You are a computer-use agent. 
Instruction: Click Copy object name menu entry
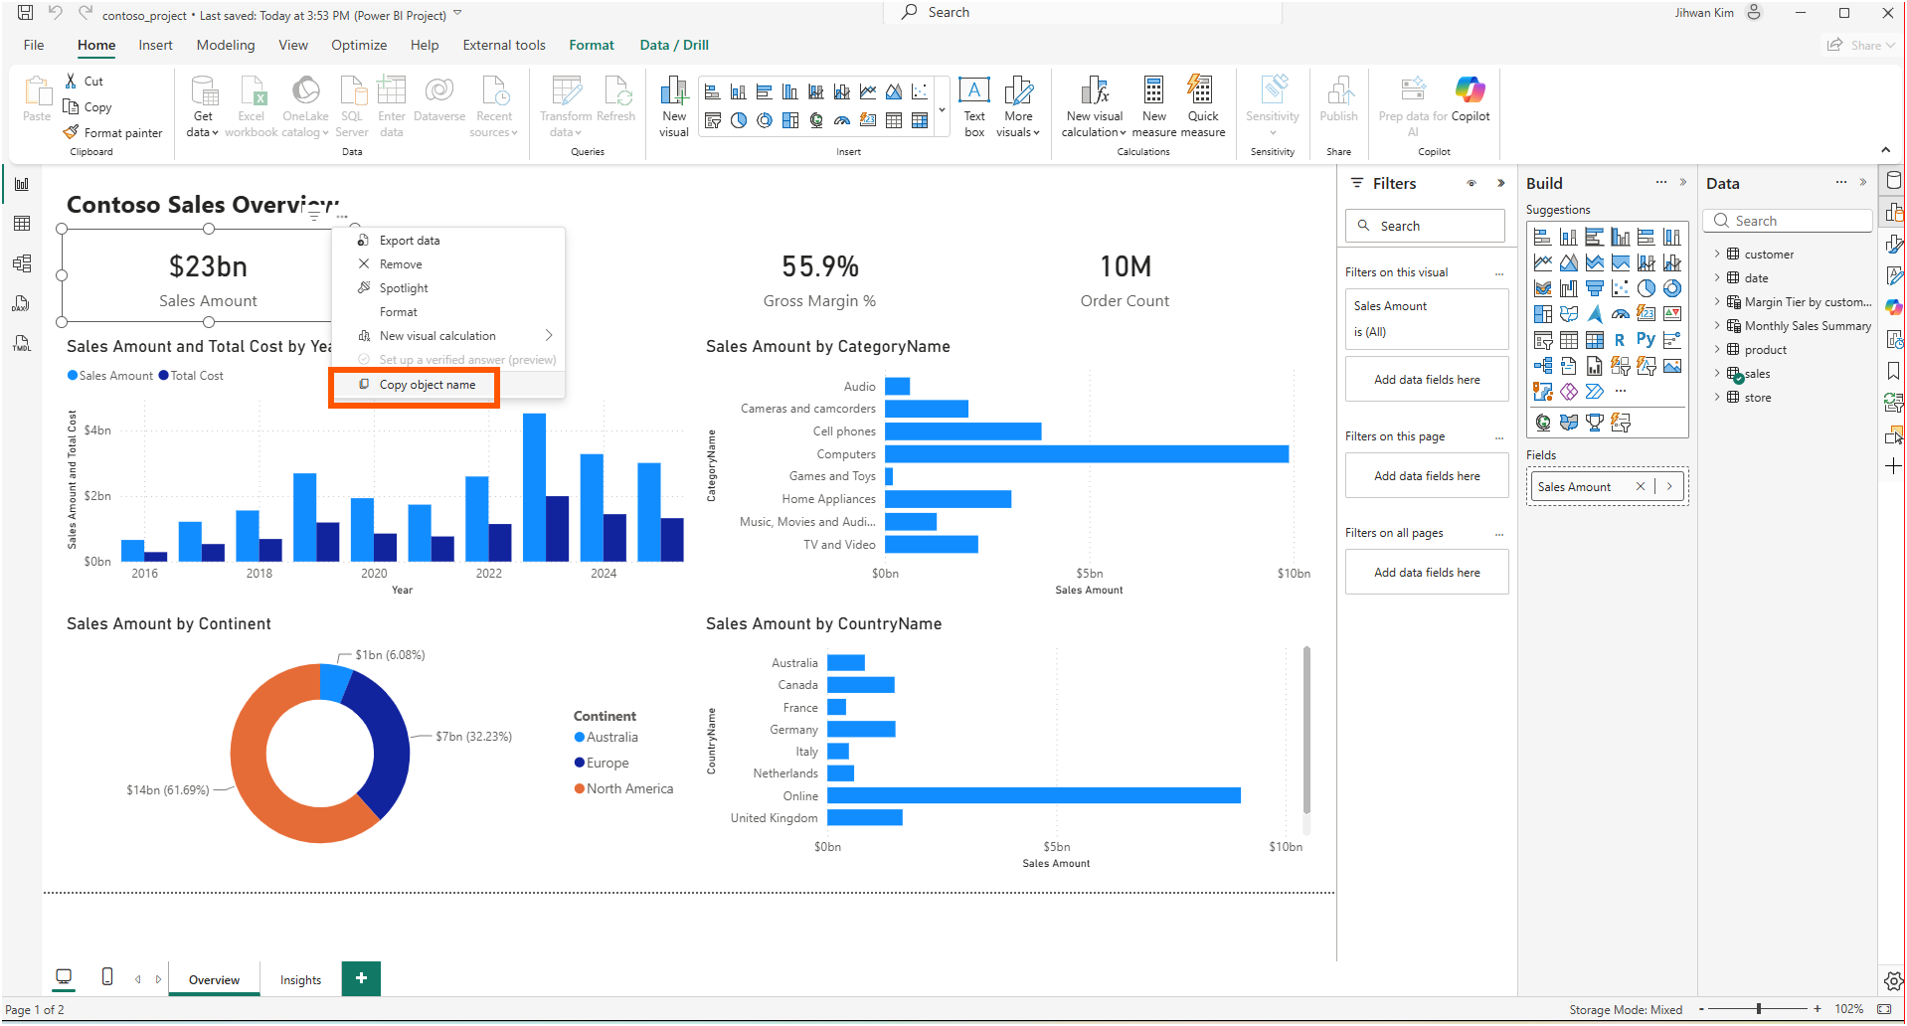coord(427,385)
